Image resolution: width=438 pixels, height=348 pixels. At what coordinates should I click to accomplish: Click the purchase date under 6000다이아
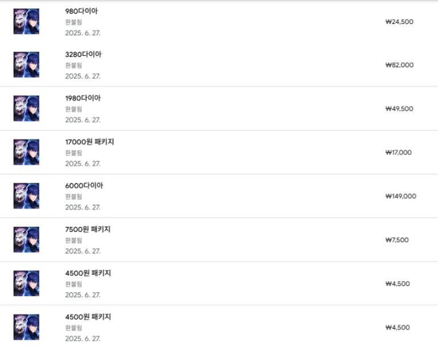83,207
